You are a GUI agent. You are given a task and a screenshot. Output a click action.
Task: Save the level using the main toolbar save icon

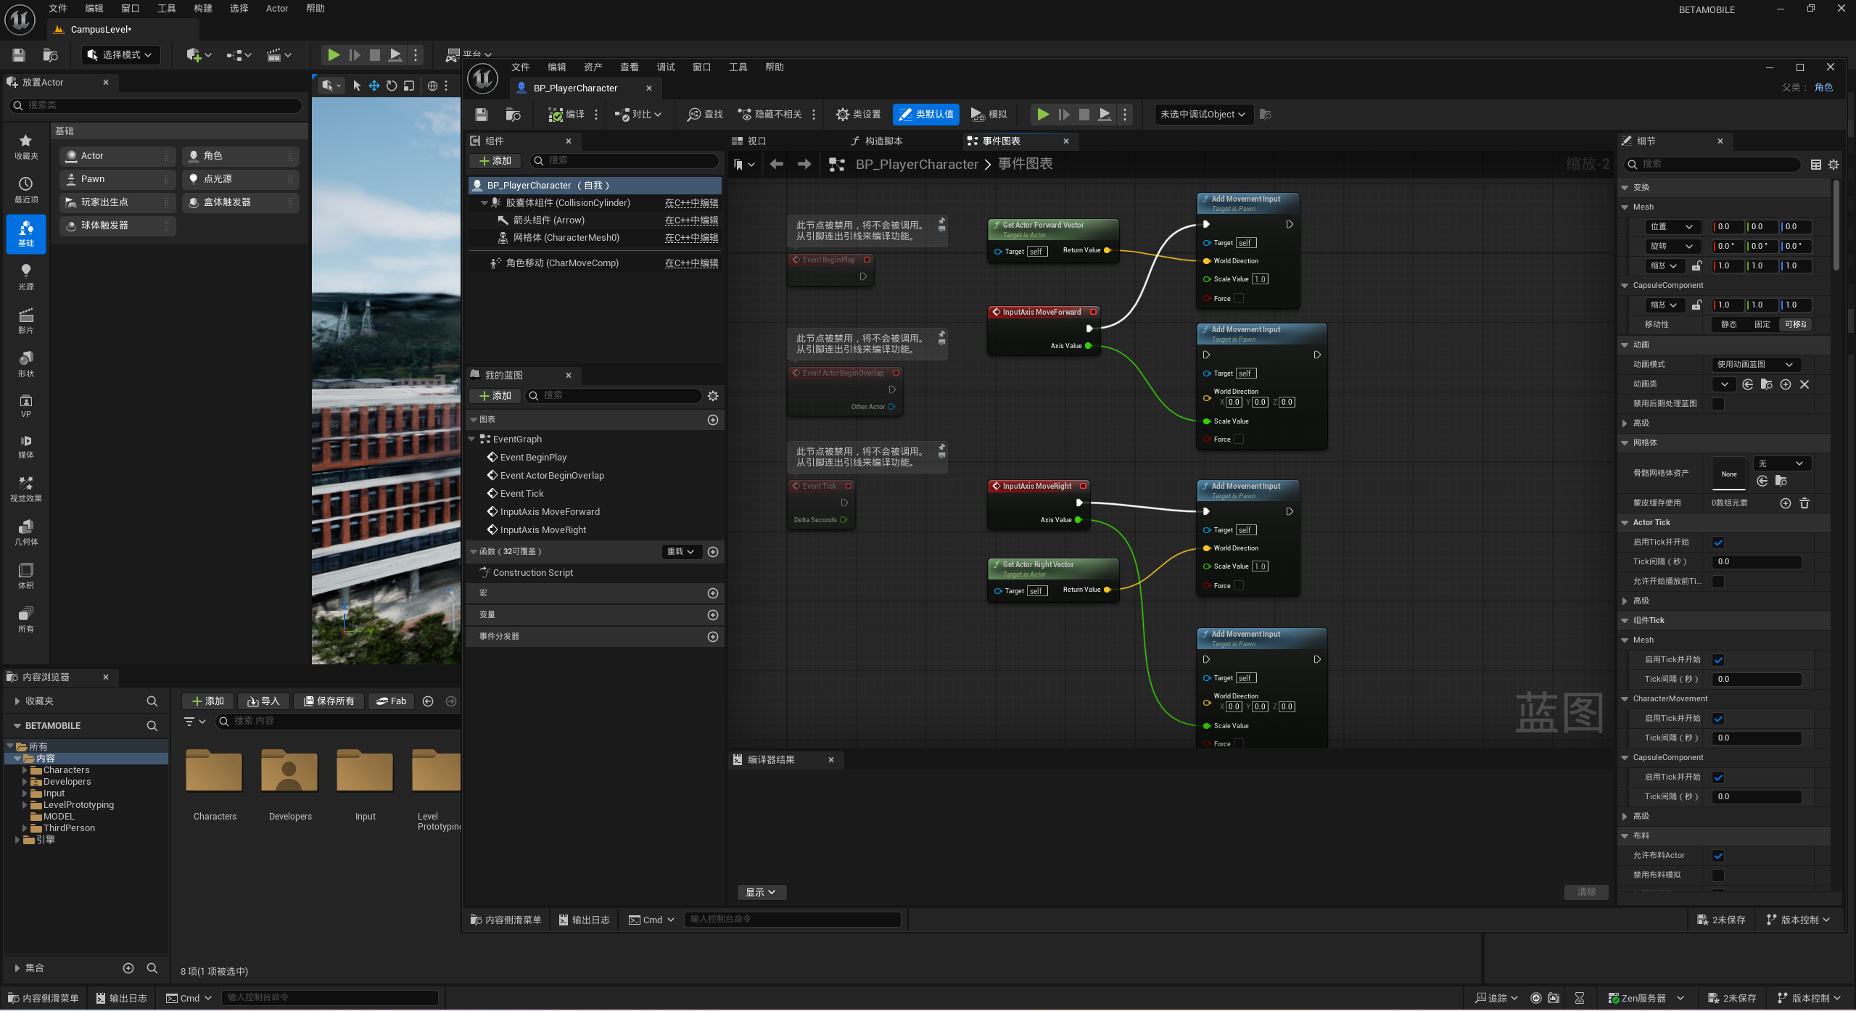[x=19, y=55]
